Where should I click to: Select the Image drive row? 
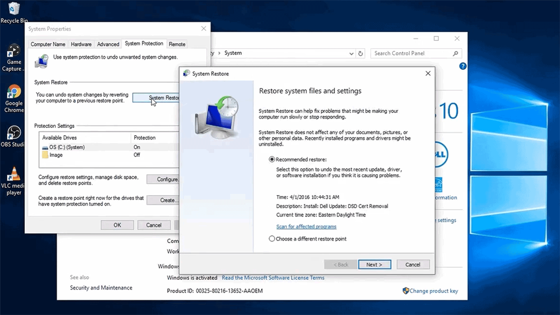(x=109, y=155)
